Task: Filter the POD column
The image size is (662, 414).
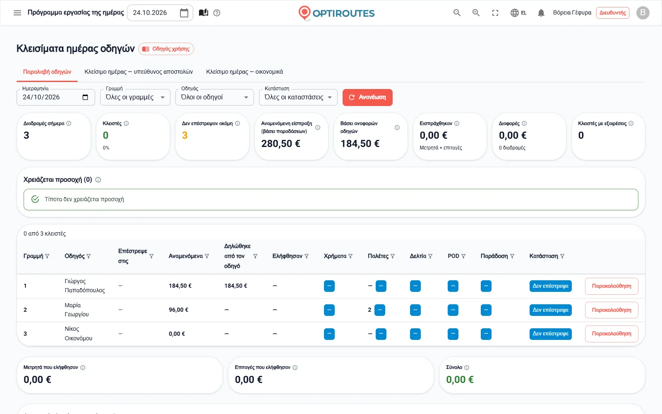Action: tap(463, 256)
